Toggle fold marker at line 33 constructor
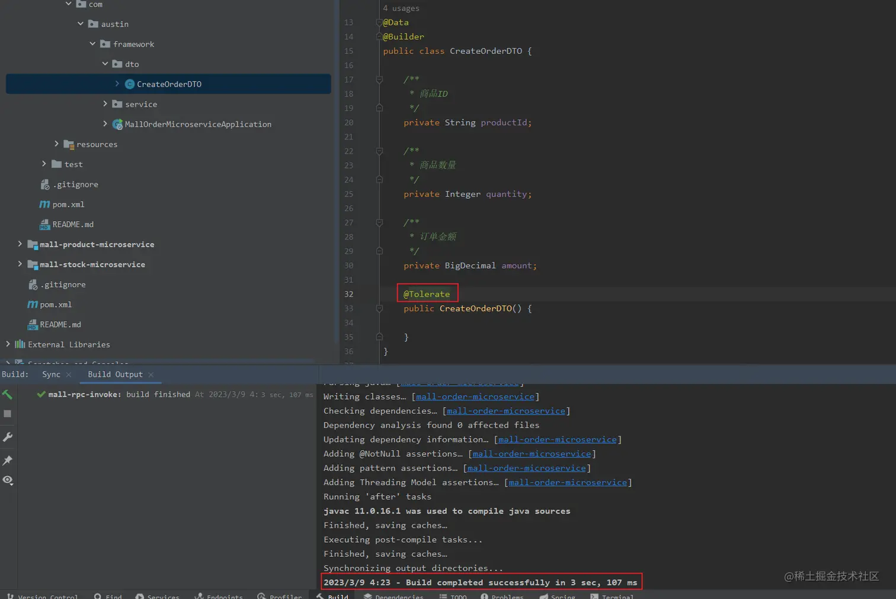This screenshot has height=599, width=896. (379, 308)
